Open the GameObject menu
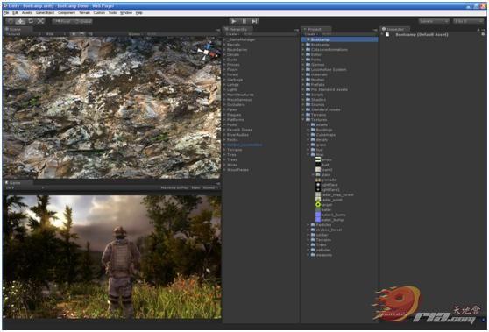 [x=45, y=13]
